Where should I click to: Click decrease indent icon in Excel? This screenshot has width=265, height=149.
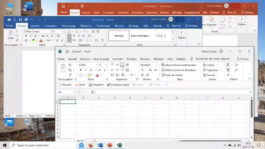point(112,75)
